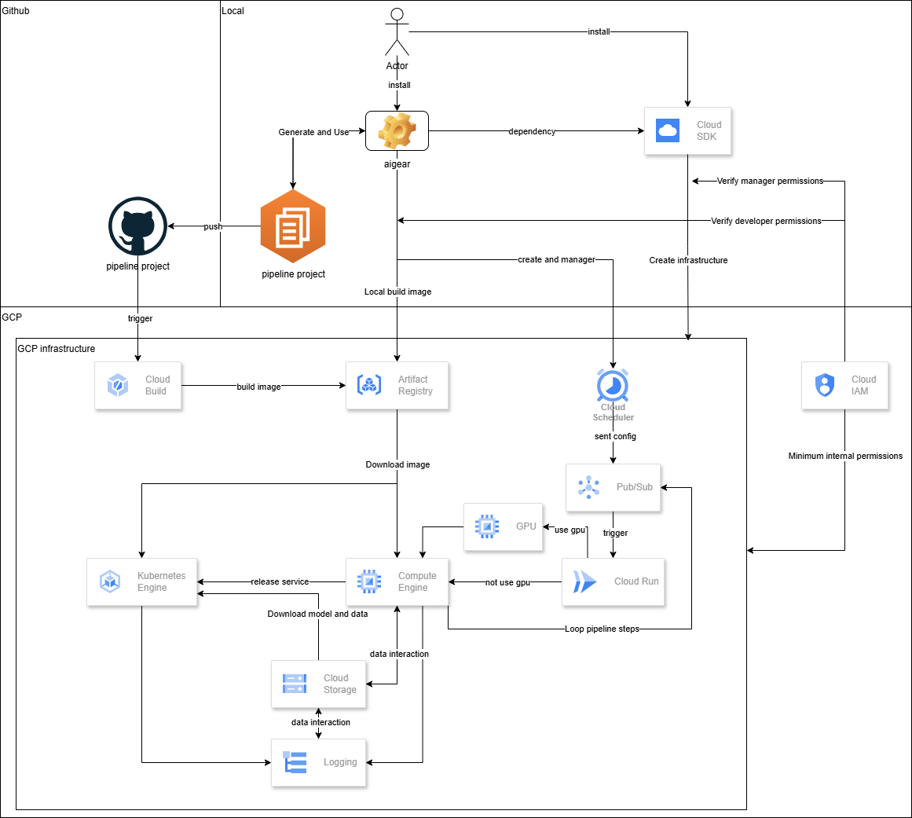The image size is (912, 818).
Task: Click the Cloud Run node text
Action: [636, 581]
